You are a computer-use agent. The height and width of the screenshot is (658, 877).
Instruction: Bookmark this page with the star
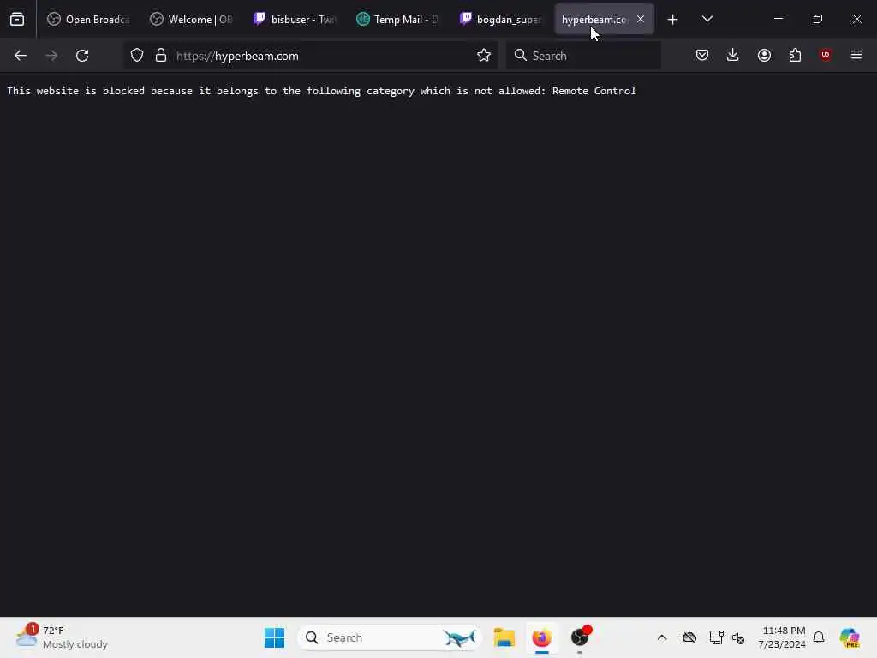pos(484,56)
